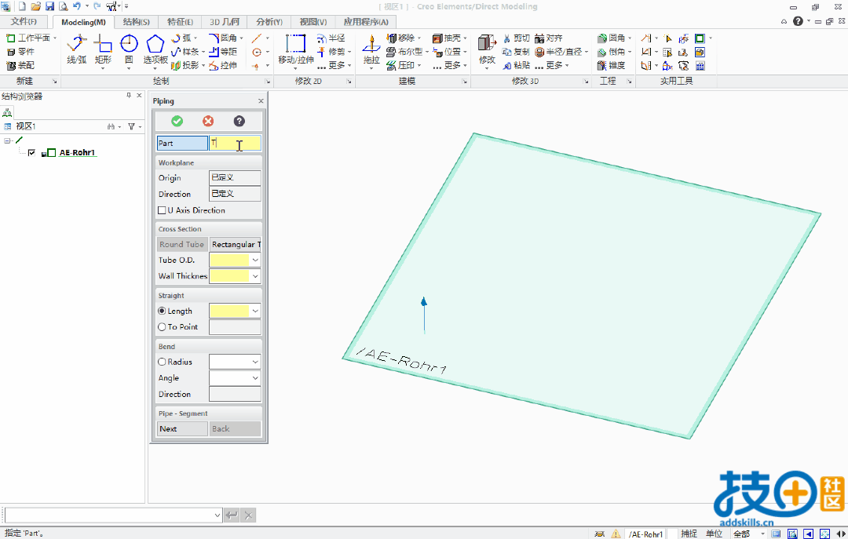848x539 pixels.
Task: Click the Open folder icon in quick access toolbar
Action: point(35,6)
